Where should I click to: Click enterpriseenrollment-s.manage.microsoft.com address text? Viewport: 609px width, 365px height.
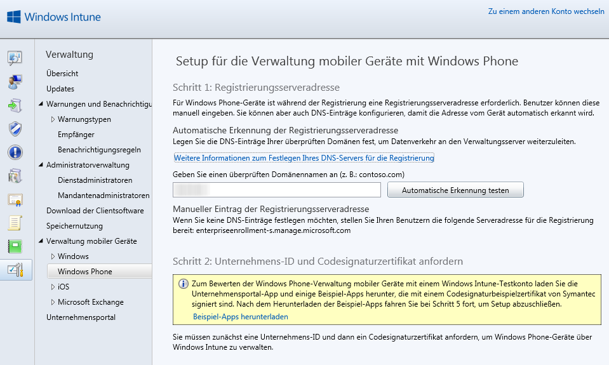point(274,230)
